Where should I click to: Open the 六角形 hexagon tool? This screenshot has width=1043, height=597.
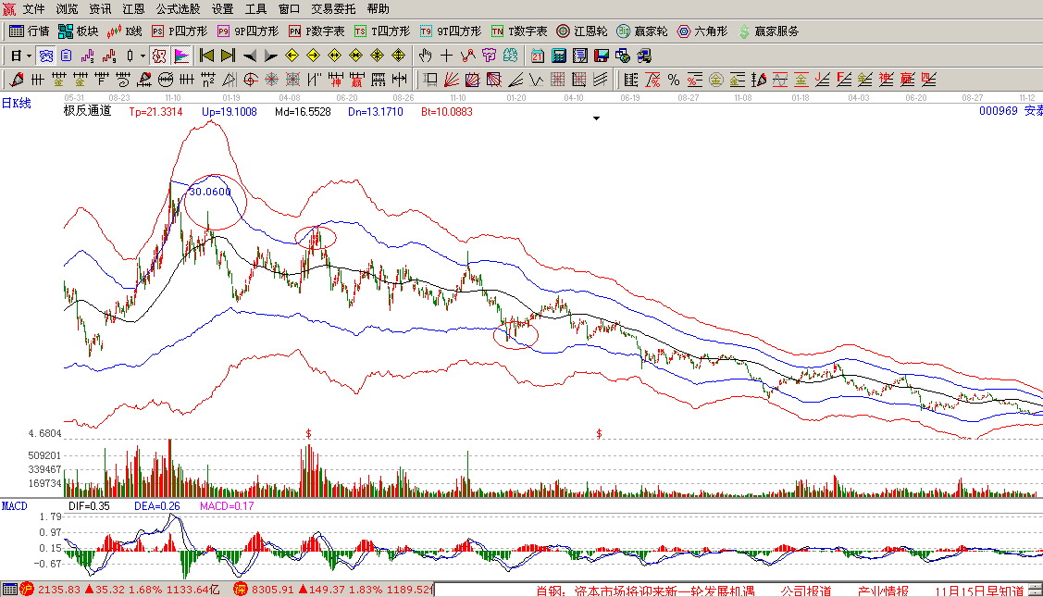click(x=702, y=31)
